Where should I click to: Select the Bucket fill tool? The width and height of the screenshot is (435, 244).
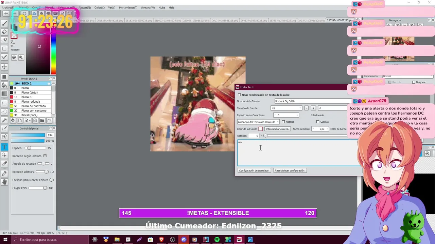[x=4, y=85]
